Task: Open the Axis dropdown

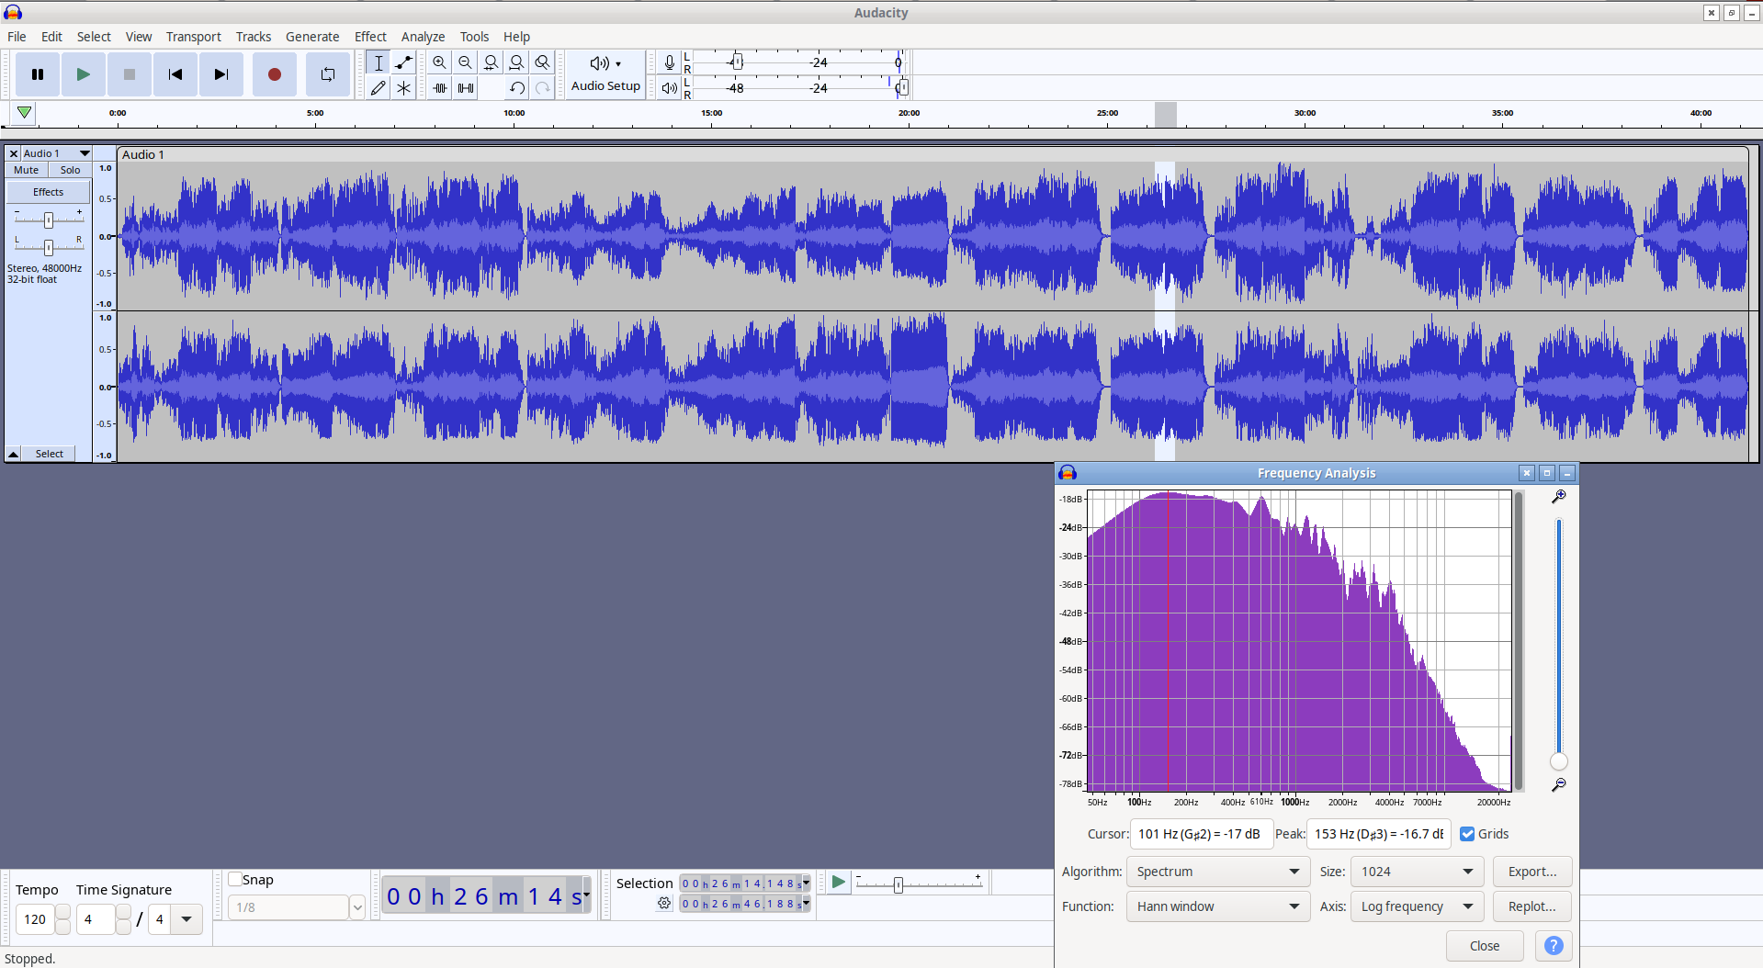Action: [x=1417, y=906]
